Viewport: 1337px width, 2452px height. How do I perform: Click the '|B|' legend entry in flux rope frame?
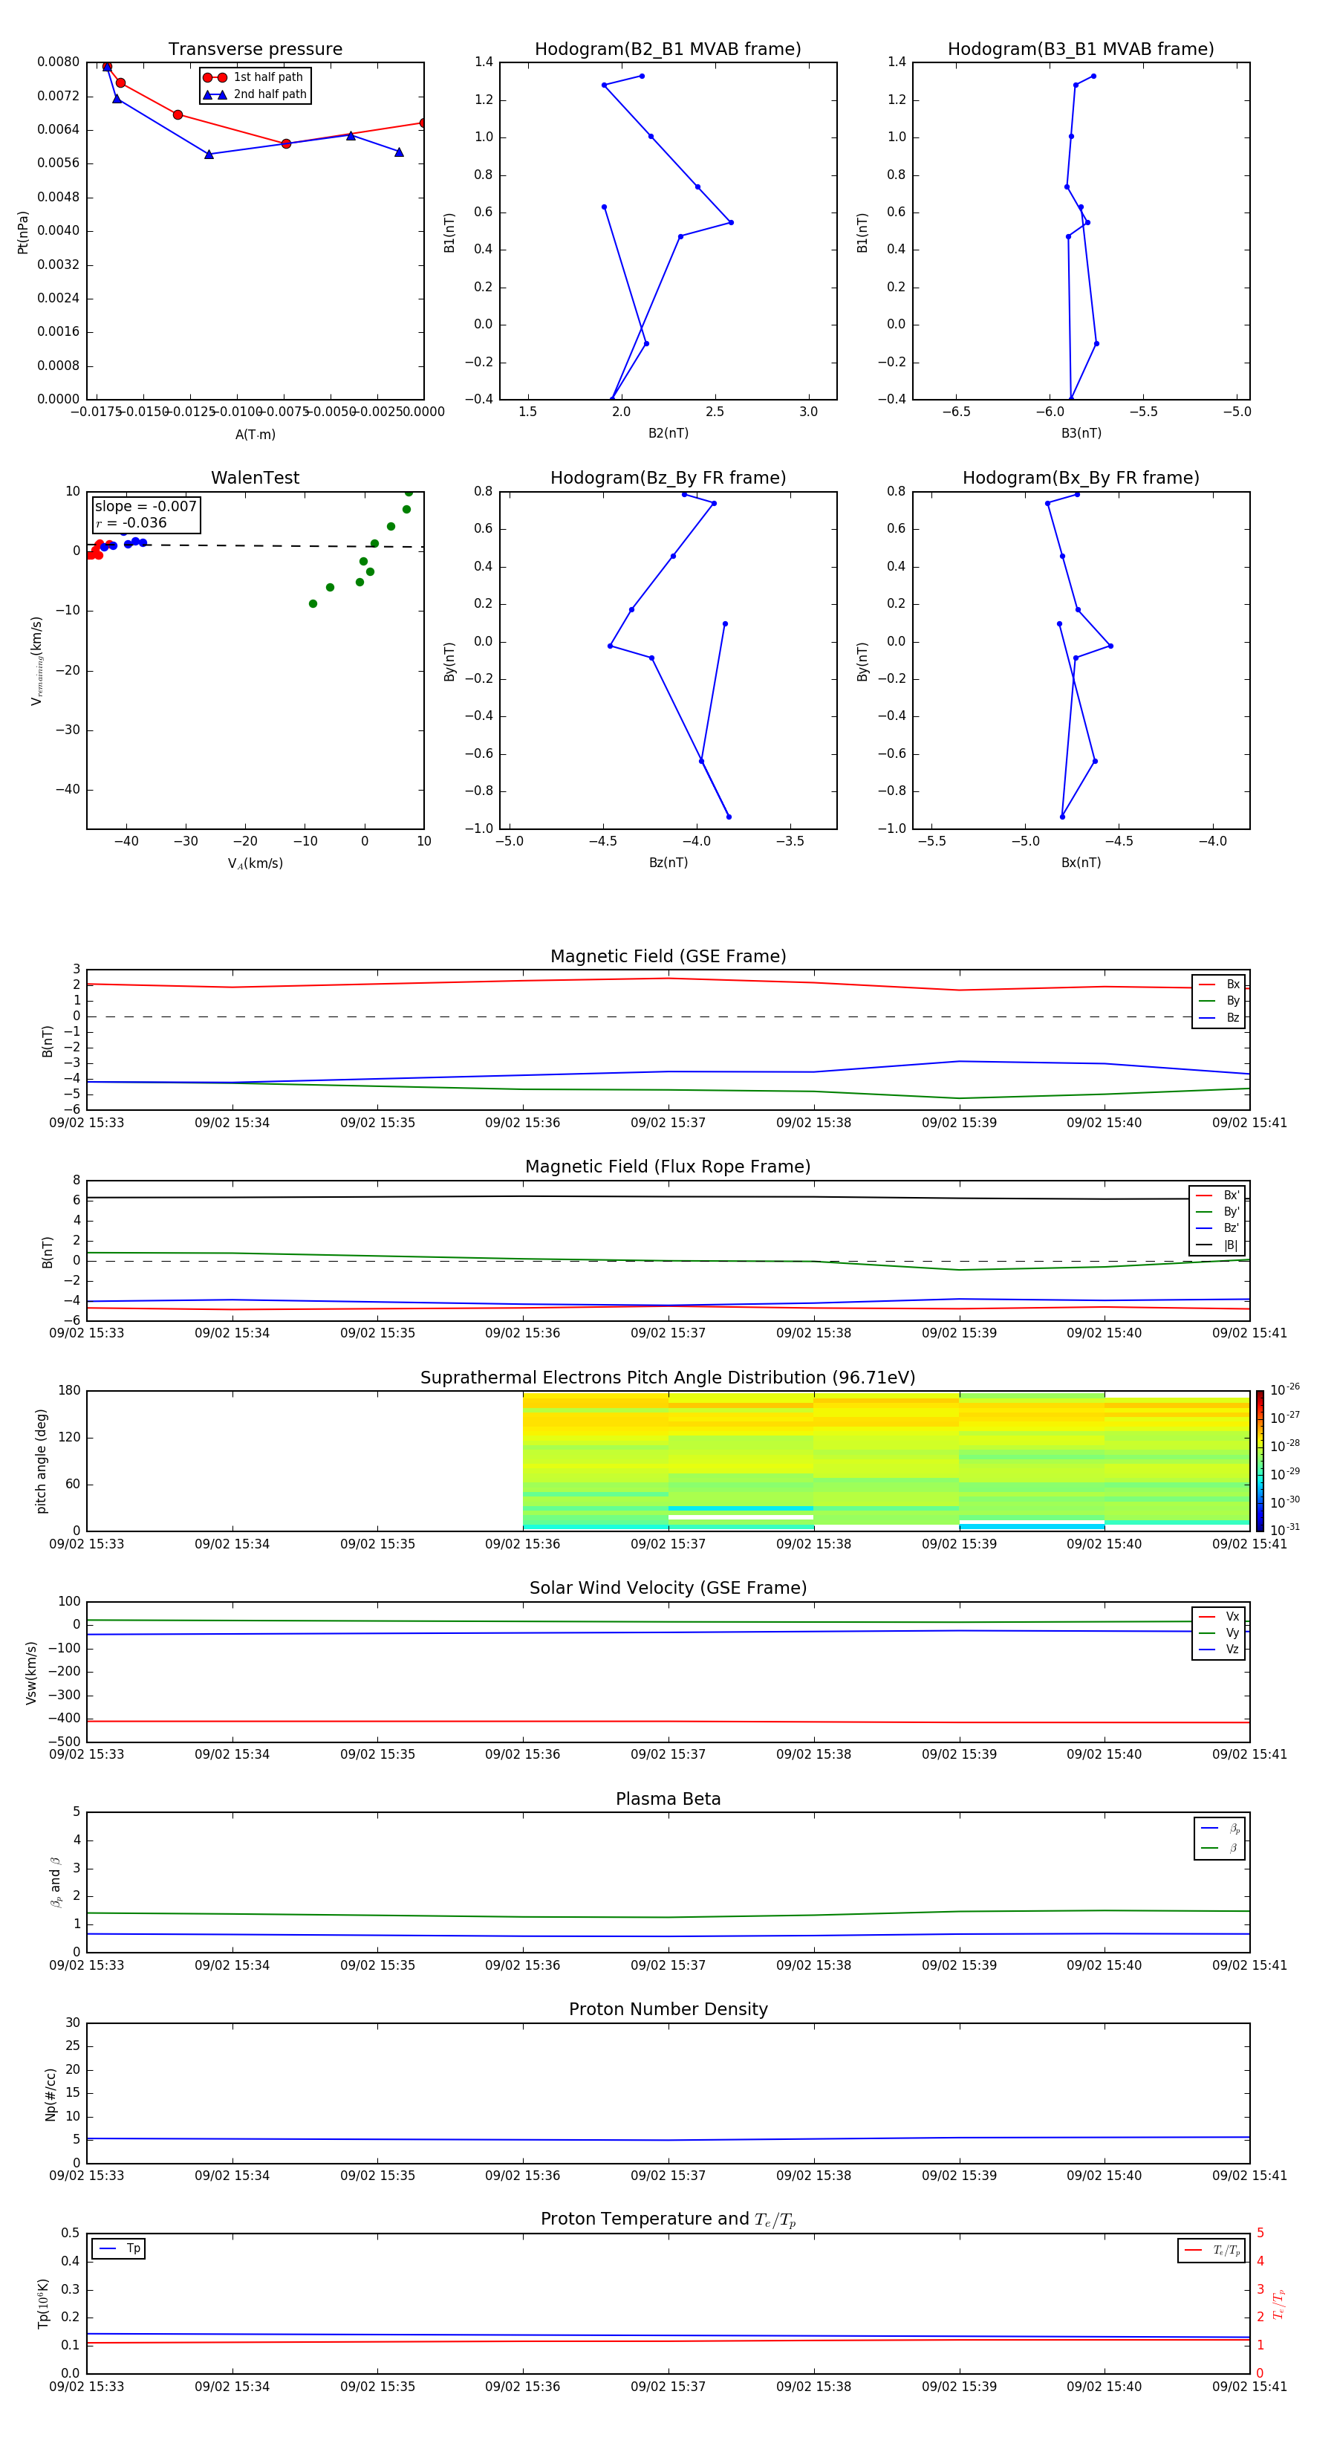(x=1217, y=1245)
